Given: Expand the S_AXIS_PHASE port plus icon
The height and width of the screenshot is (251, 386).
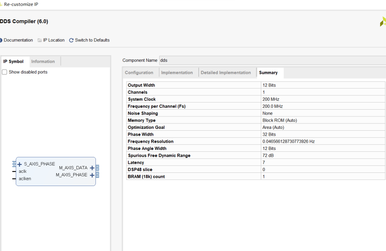Looking at the screenshot, I should (19, 164).
